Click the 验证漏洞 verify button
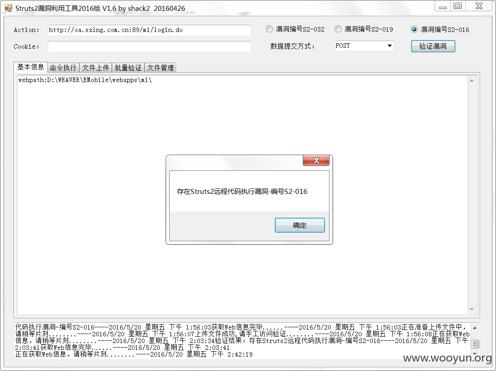The height and width of the screenshot is (371, 496). point(433,46)
